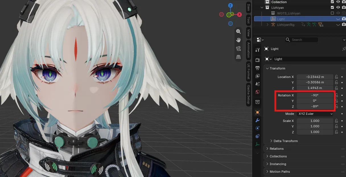Click the vertex groups icon with 15 on LizhiyanRig

click(320, 25)
